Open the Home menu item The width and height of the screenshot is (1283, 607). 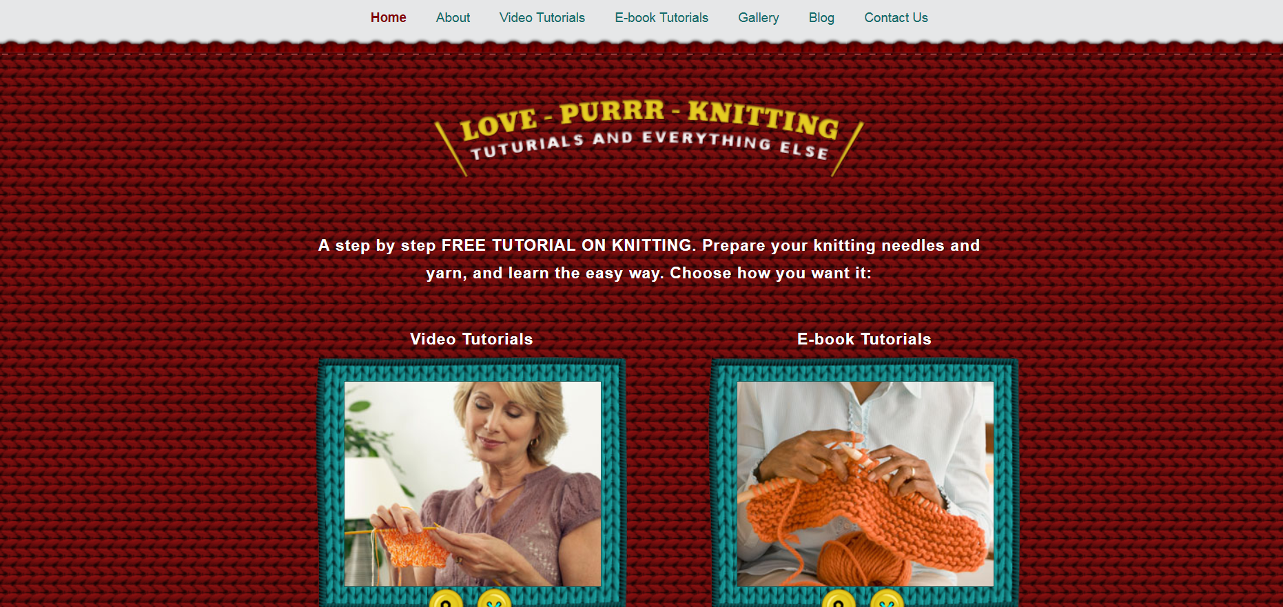coord(388,18)
